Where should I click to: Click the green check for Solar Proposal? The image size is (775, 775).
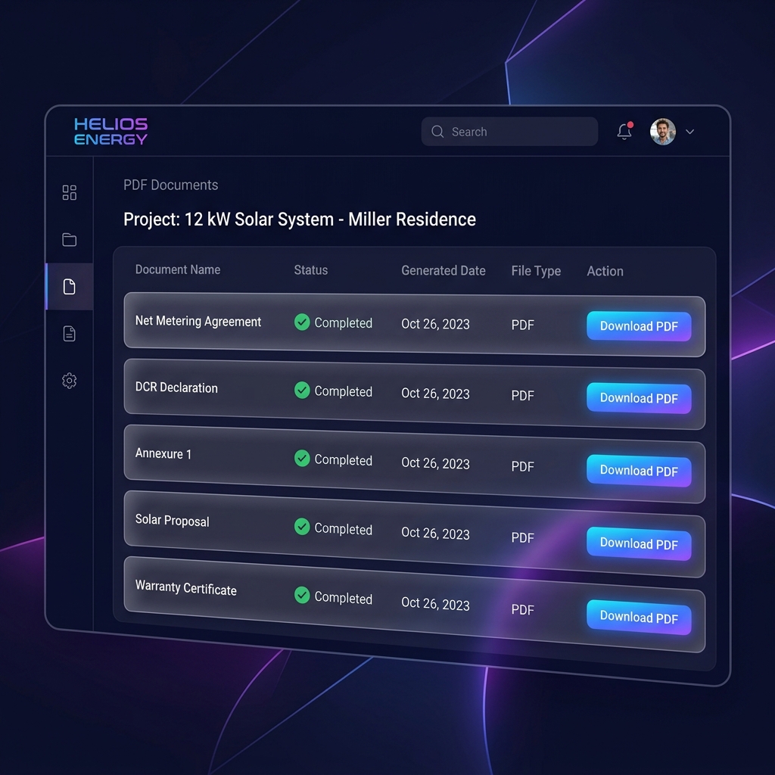tap(302, 527)
